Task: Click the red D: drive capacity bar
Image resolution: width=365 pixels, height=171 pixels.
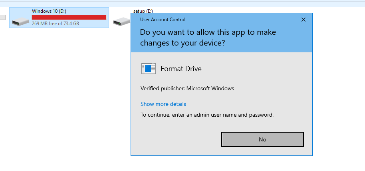Action: point(69,17)
